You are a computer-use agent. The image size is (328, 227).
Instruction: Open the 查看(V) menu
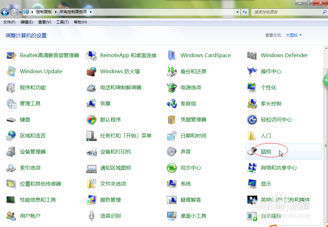point(44,22)
